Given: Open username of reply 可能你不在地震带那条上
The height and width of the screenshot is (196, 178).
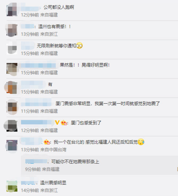Looking at the screenshot, I should pos(36,161).
